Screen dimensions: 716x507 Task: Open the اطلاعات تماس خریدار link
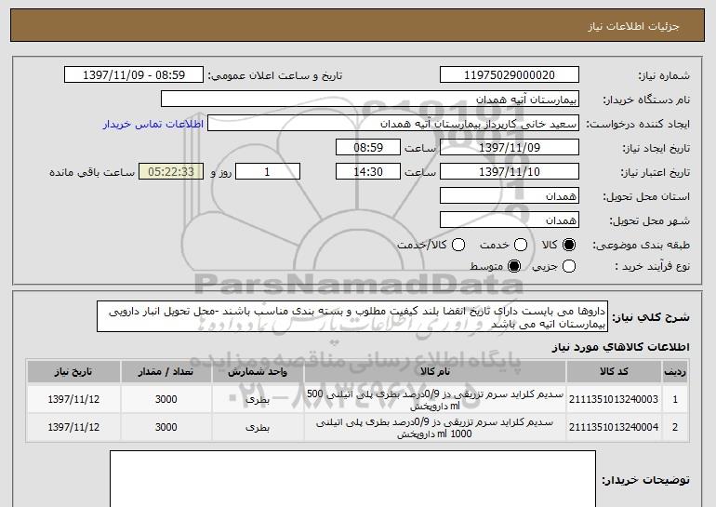[x=153, y=124]
